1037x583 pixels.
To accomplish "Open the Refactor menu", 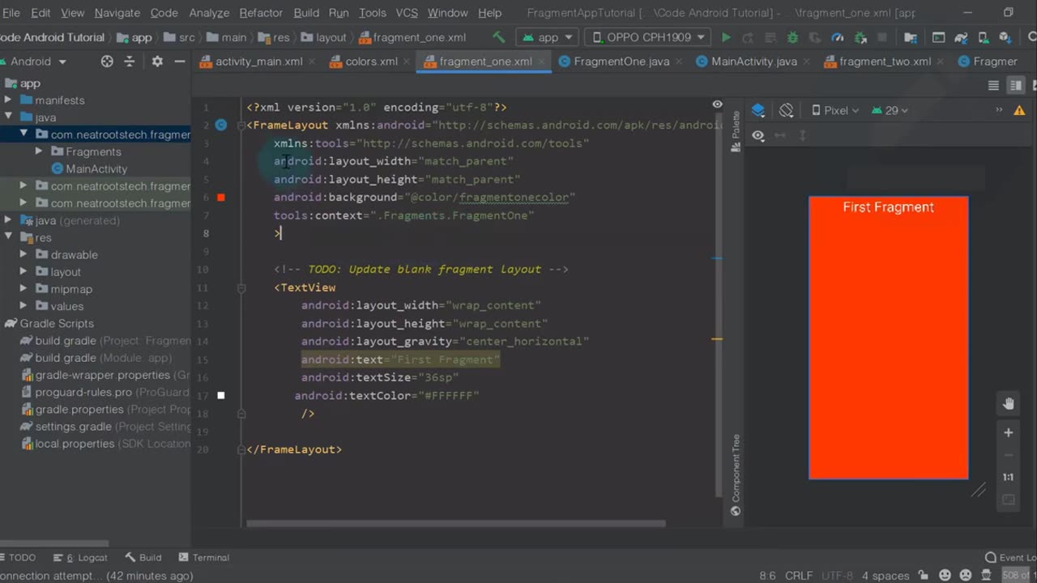I will (x=261, y=13).
